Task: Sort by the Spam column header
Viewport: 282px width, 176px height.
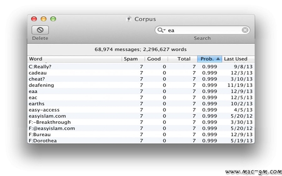Action: [133, 59]
